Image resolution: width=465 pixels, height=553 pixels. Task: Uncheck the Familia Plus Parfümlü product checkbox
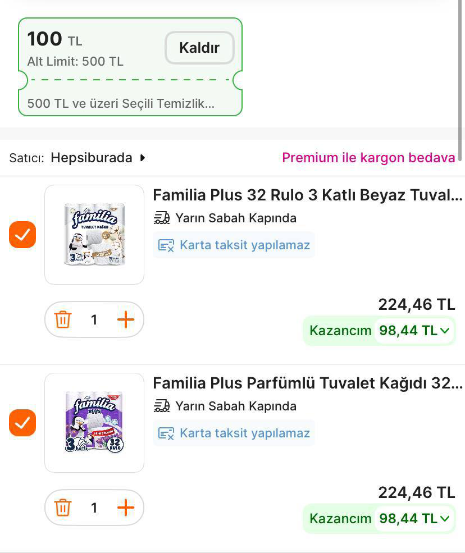[22, 423]
